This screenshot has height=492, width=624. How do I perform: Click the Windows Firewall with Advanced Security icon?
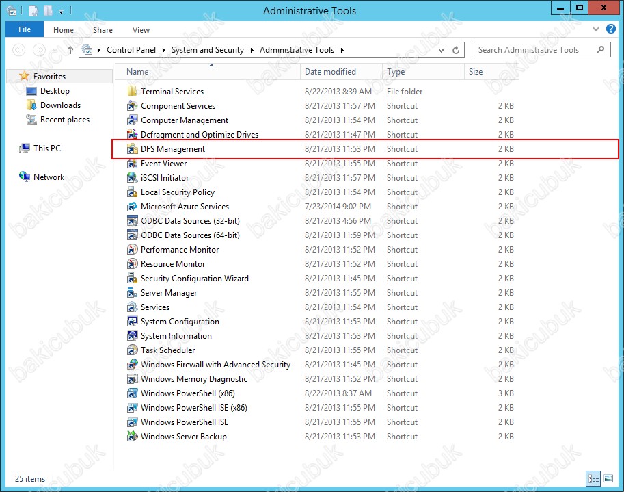click(x=132, y=365)
